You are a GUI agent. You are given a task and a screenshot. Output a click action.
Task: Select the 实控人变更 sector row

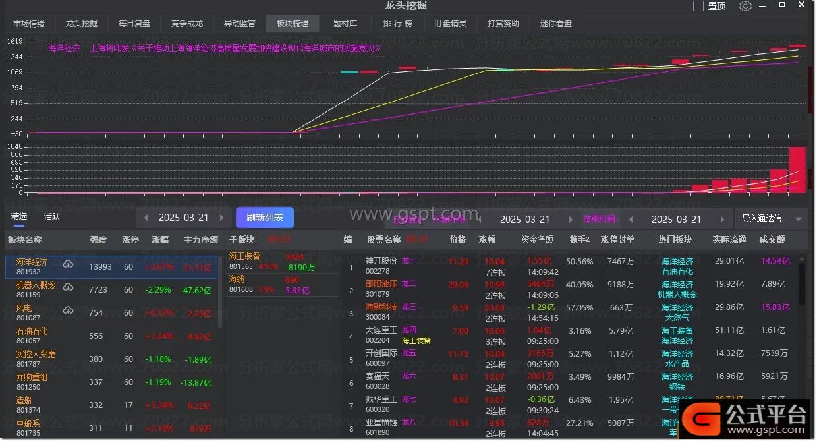point(111,359)
